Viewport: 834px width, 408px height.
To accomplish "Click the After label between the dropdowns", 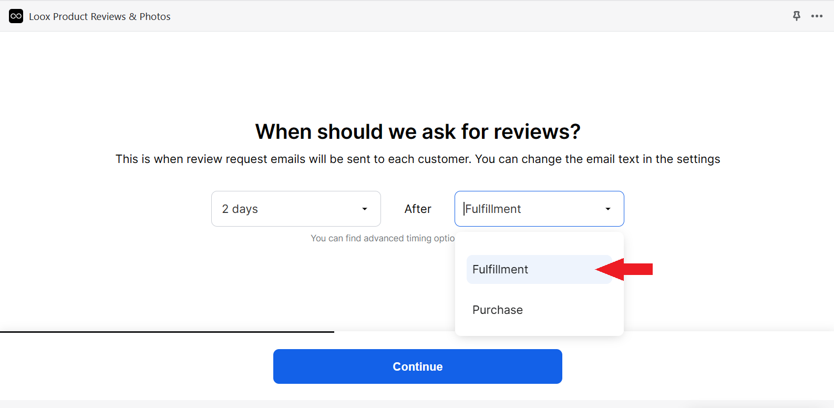I will (x=418, y=209).
